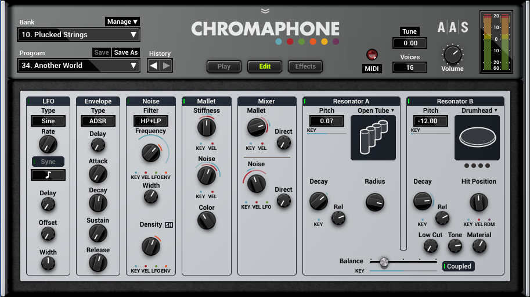
Task: Click the Noise Frequency knob
Action: pyautogui.click(x=151, y=152)
